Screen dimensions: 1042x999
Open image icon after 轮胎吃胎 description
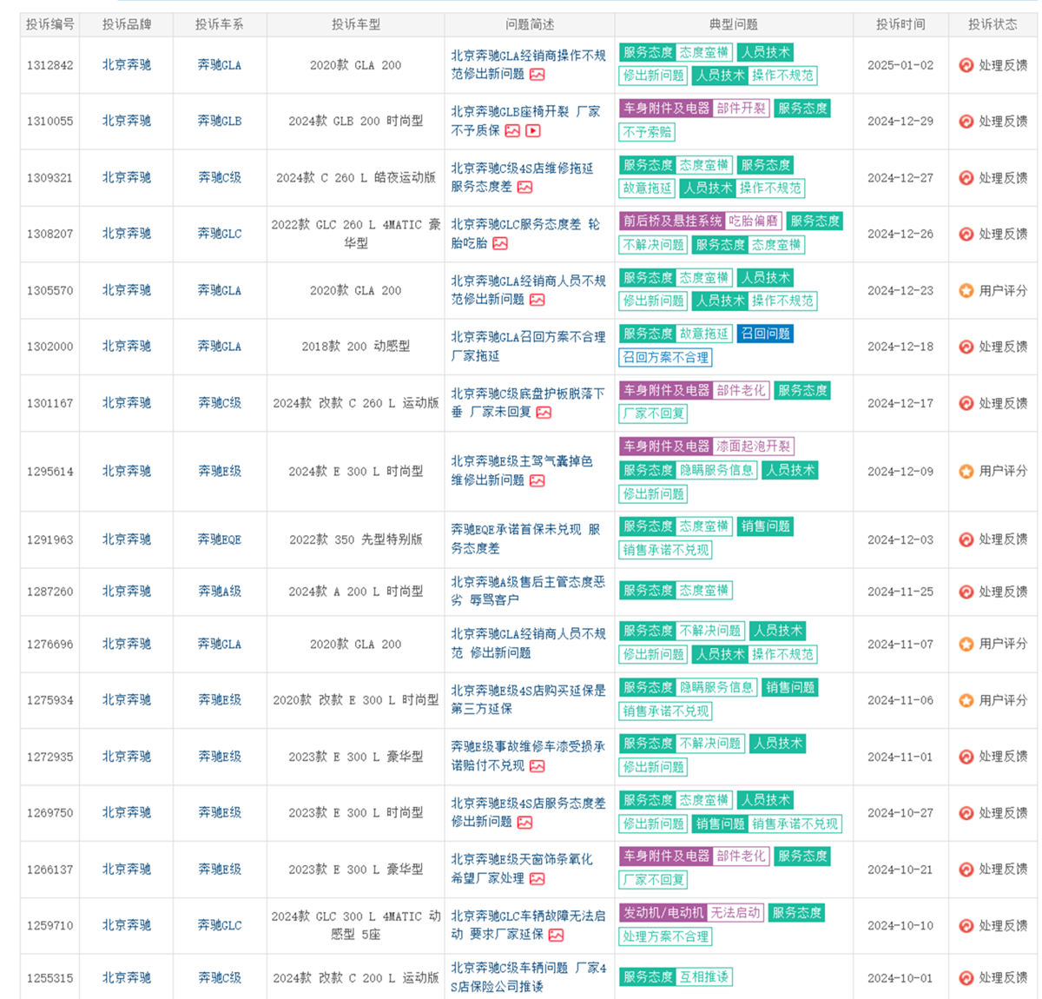(500, 244)
